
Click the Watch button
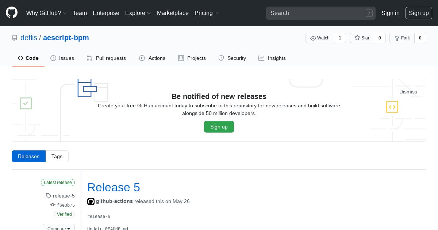320,38
